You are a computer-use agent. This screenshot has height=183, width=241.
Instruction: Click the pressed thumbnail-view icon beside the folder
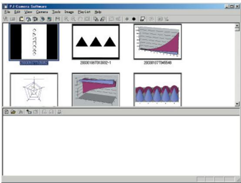pos(28,19)
